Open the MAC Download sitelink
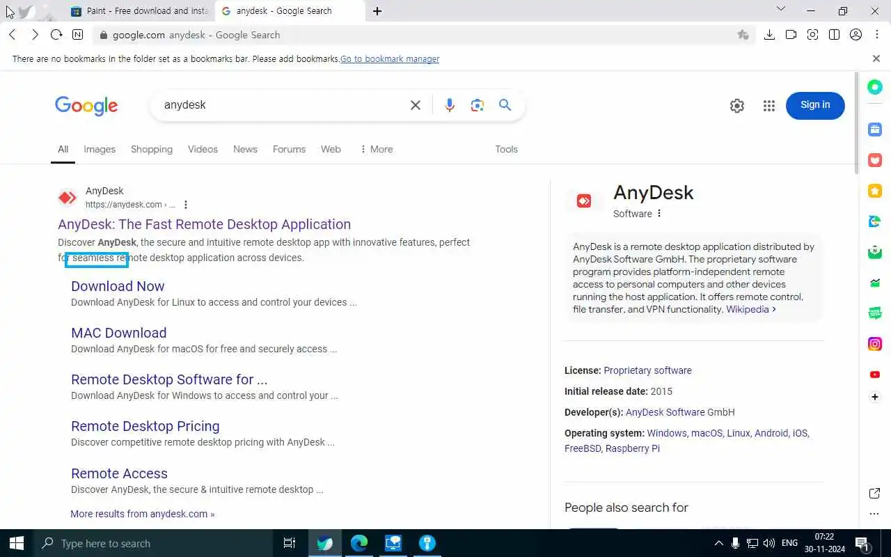Image resolution: width=891 pixels, height=557 pixels. point(118,333)
